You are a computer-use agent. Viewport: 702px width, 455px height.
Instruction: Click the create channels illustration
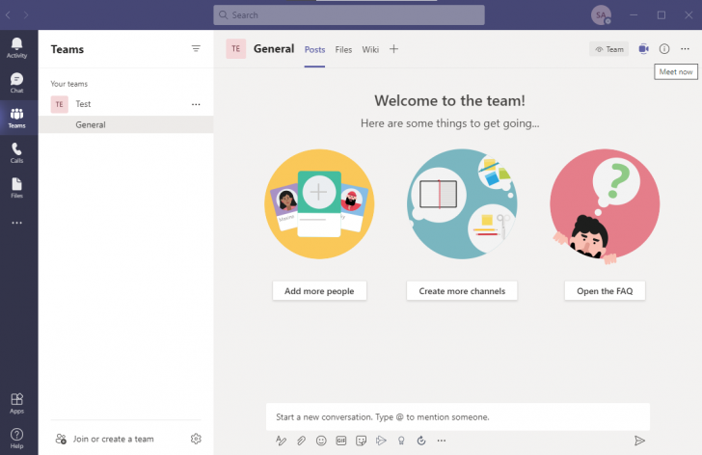[462, 204]
